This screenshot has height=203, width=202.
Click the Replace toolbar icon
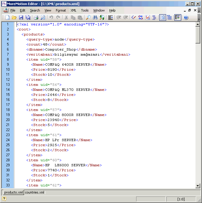[x=102, y=17]
